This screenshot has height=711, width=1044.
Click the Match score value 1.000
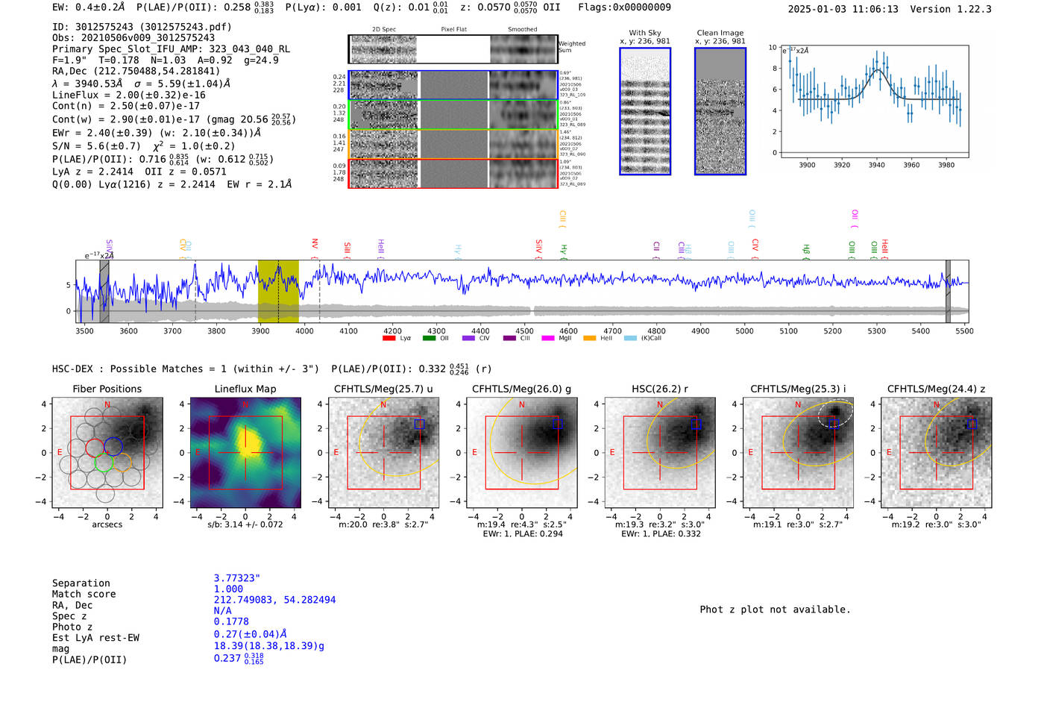click(228, 589)
